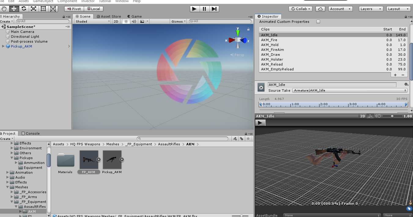Screen dimensions: 413x217
Task: Toggle scene audio speaker icon
Action: pos(134,21)
